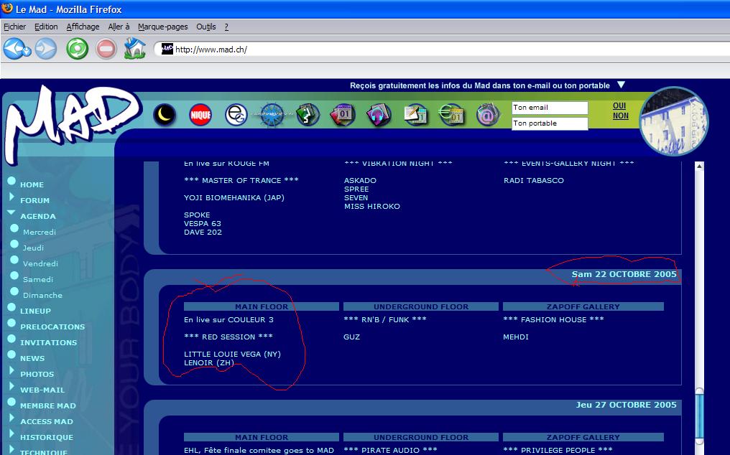
Task: Click the euro calendar icon
Action: pos(452,115)
